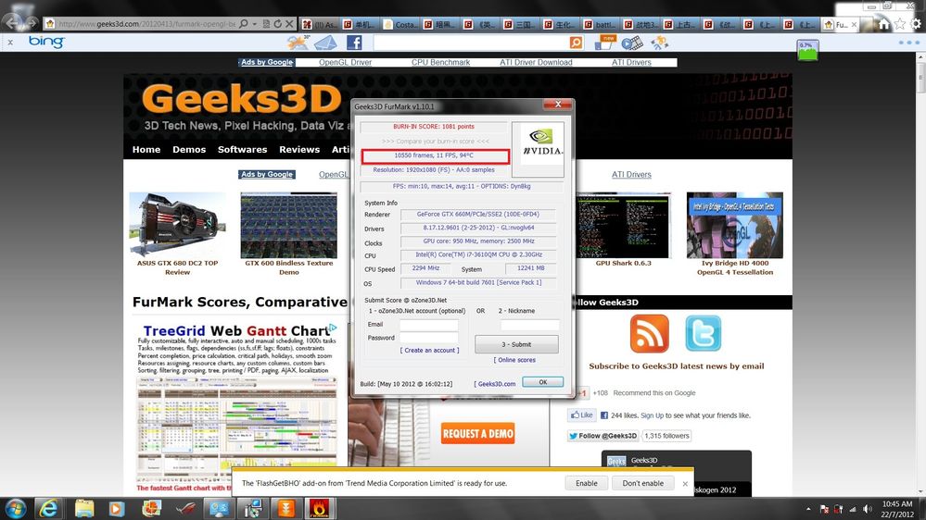Open Internet Explorer from the taskbar
Screen dimensions: 926x520
(x=49, y=508)
